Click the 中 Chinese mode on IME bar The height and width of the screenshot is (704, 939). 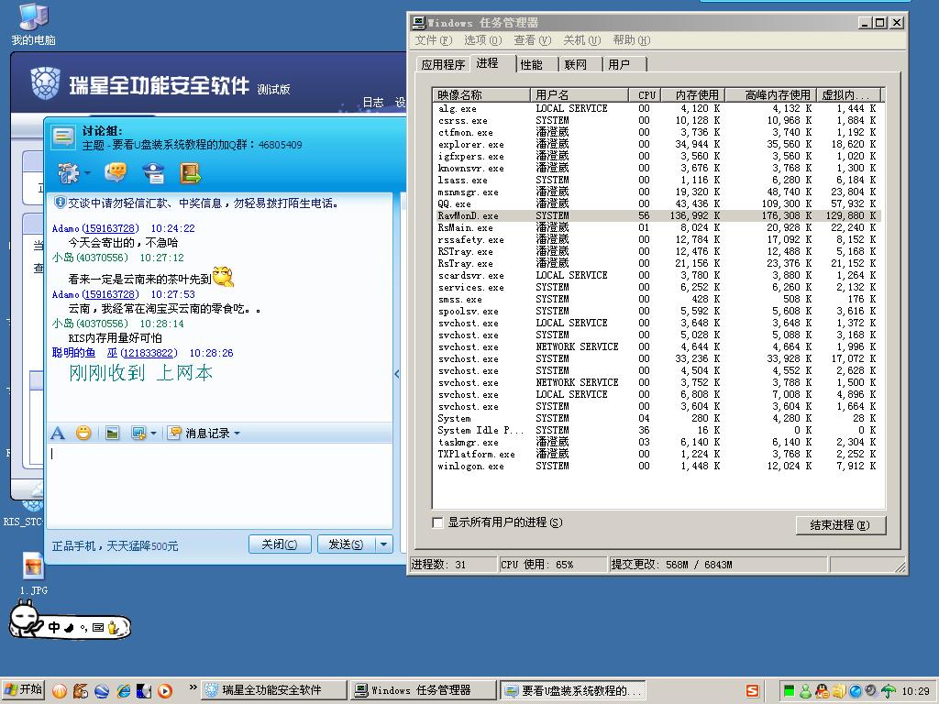coord(54,627)
